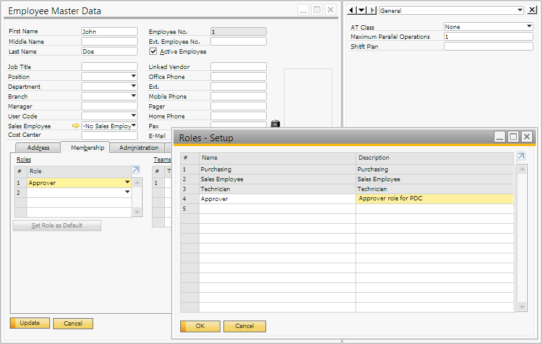Cancel the Roles - Setup dialog
Screen dimensions: 542x344
click(x=244, y=326)
